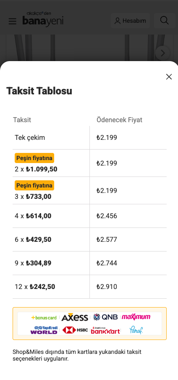Click the banayeni site logo

point(43,19)
